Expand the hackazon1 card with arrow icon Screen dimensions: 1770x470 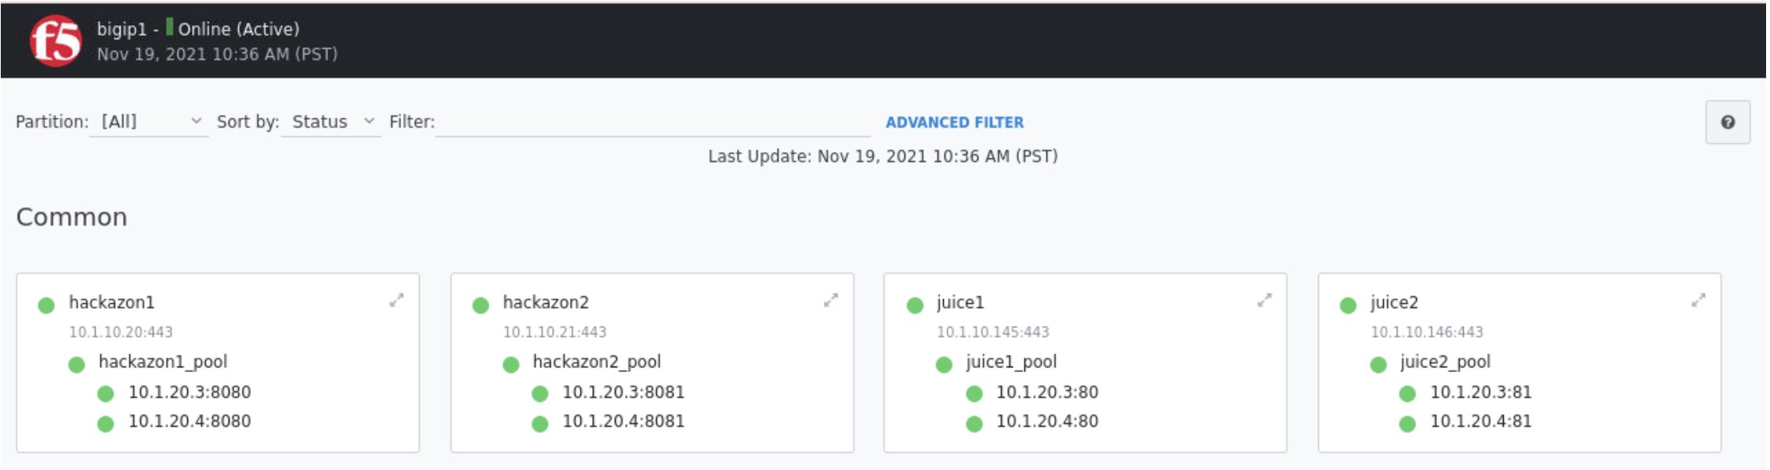pyautogui.click(x=397, y=300)
